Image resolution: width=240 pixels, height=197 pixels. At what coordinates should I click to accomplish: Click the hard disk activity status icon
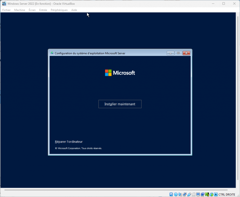(x=171, y=194)
